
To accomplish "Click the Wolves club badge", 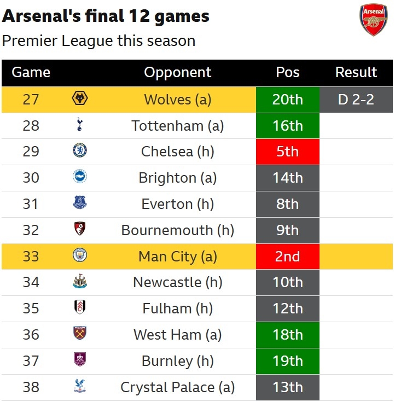I will coord(80,99).
